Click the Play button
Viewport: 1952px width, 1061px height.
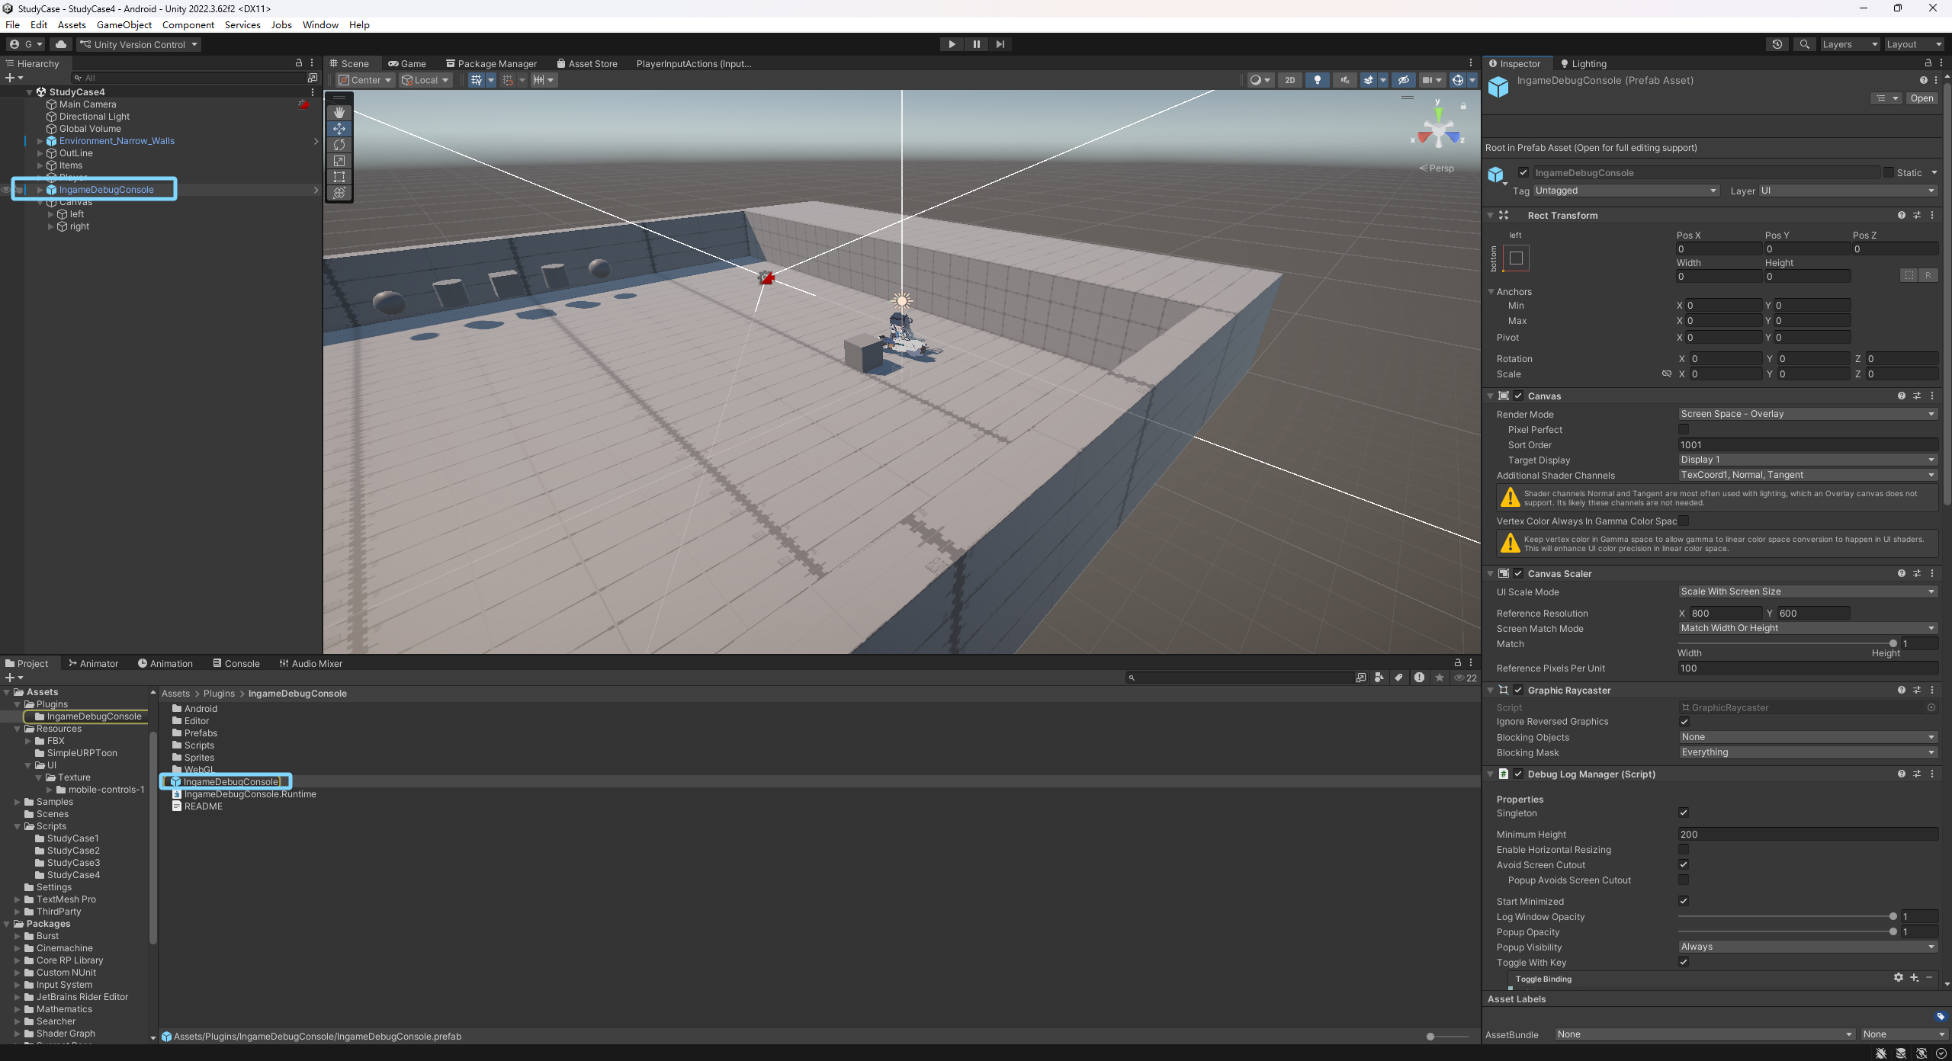click(x=952, y=44)
